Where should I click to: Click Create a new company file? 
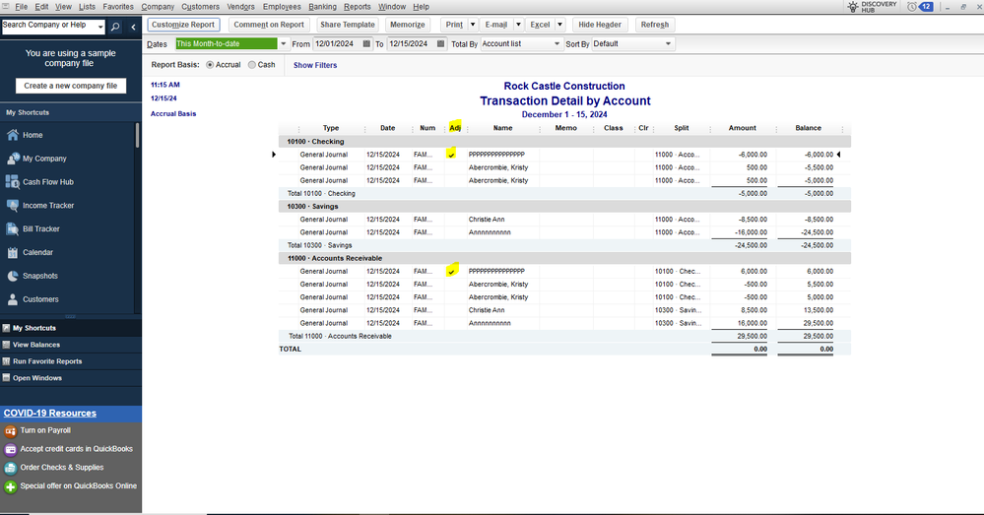pos(70,86)
